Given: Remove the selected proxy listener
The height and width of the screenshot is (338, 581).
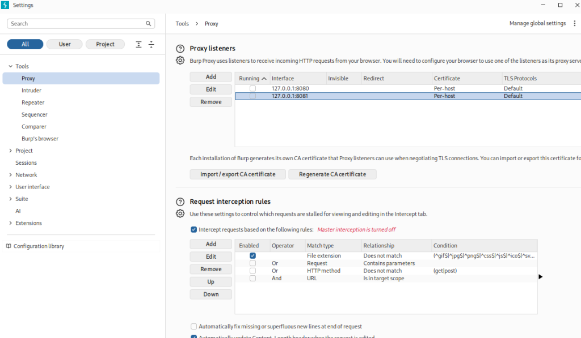Looking at the screenshot, I should 211,102.
